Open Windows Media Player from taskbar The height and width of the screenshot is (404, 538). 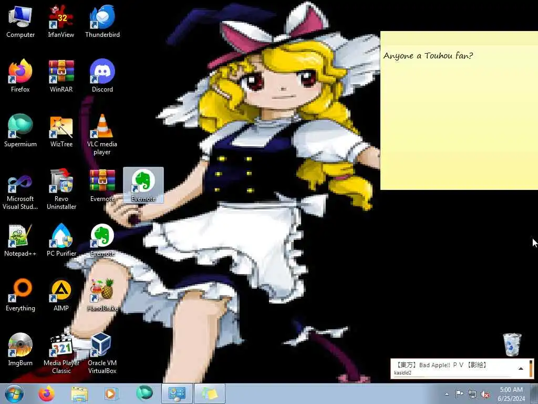(x=111, y=393)
